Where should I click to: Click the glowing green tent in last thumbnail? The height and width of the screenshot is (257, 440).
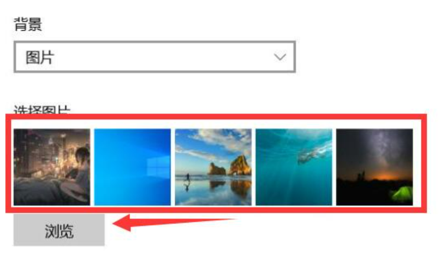pos(402,194)
